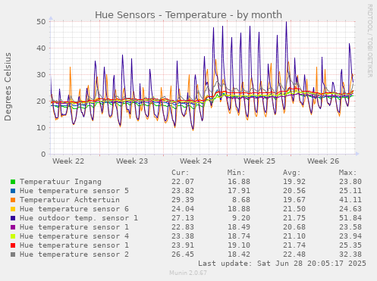This screenshot has width=377, height=281.
Task: Click the min value 9.20
Action: tap(241, 218)
